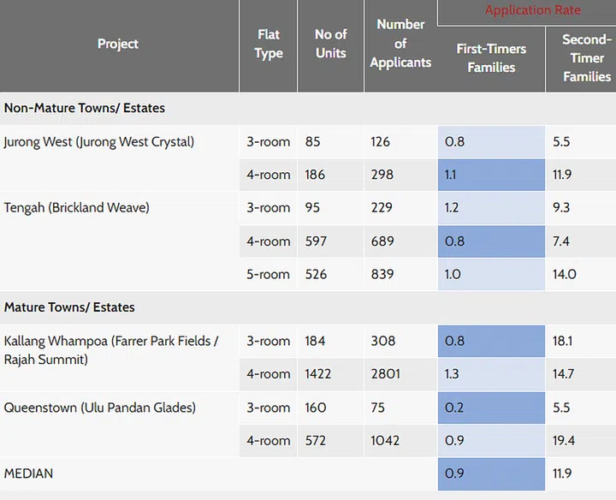Click the Second-Timer Families column header
Image resolution: width=616 pixels, height=500 pixels.
[586, 58]
